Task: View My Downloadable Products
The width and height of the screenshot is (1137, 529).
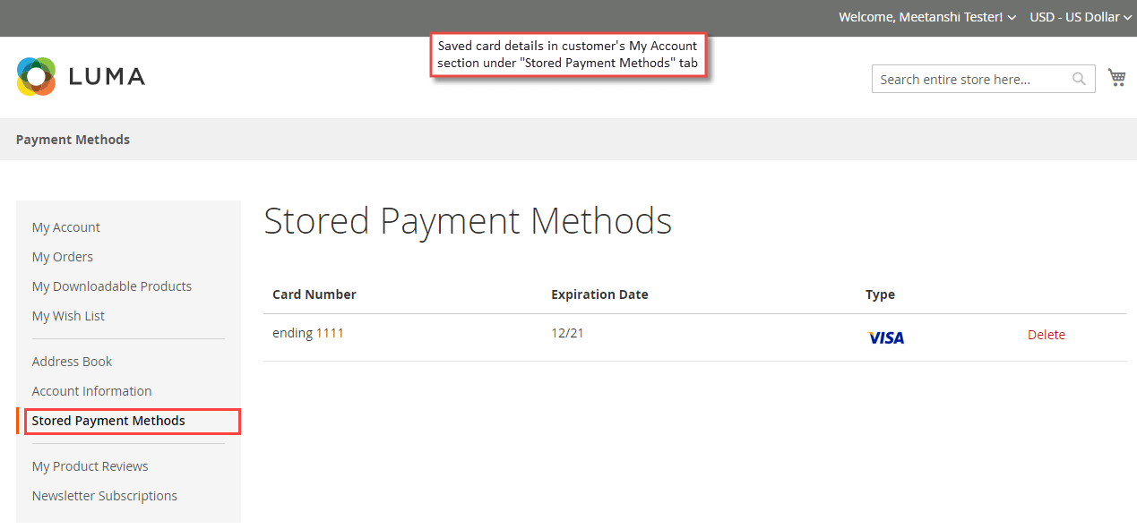Action: pyautogui.click(x=111, y=286)
